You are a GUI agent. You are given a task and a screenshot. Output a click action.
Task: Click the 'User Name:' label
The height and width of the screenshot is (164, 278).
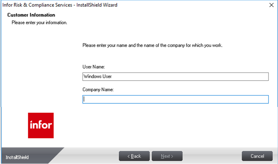[93, 67]
